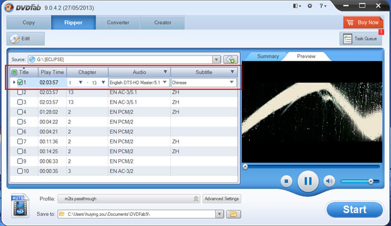Mute the preview with speaker icon

tap(329, 181)
